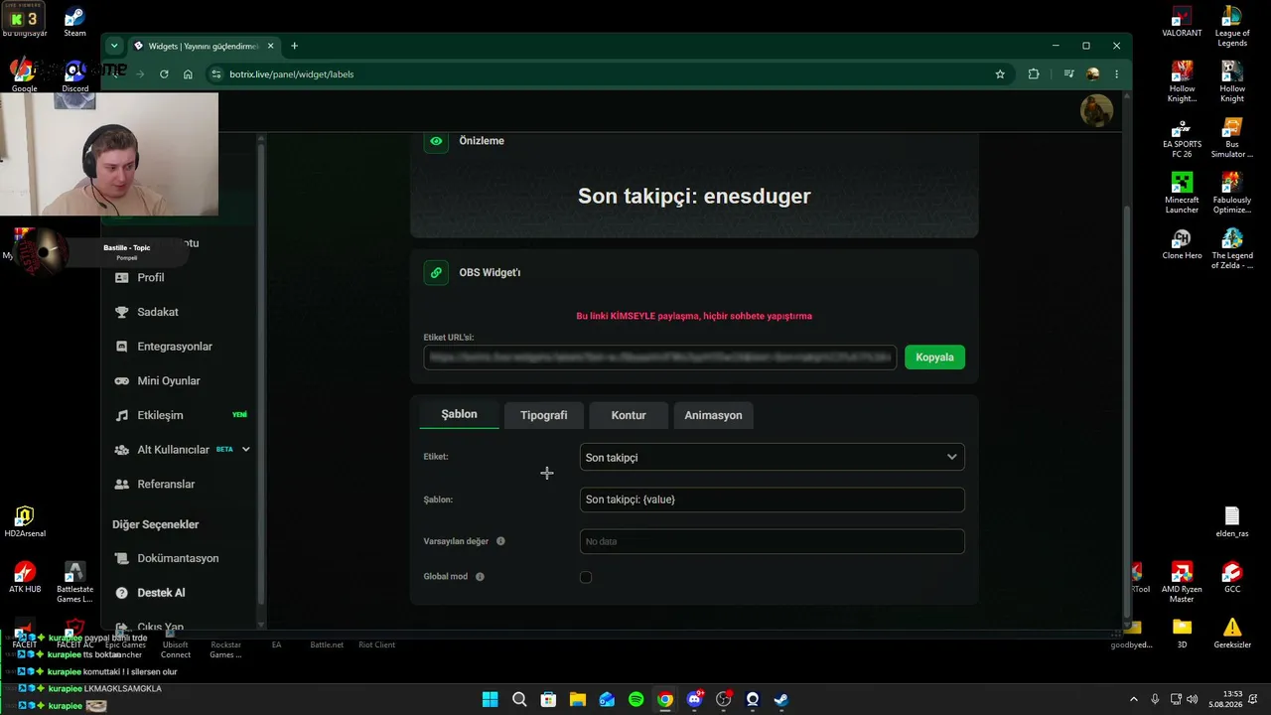The image size is (1271, 715).
Task: Open Mini Oyunlar sidebar link
Action: 169,381
